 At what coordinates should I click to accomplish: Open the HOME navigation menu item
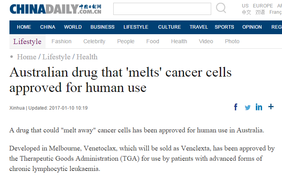[24, 27]
